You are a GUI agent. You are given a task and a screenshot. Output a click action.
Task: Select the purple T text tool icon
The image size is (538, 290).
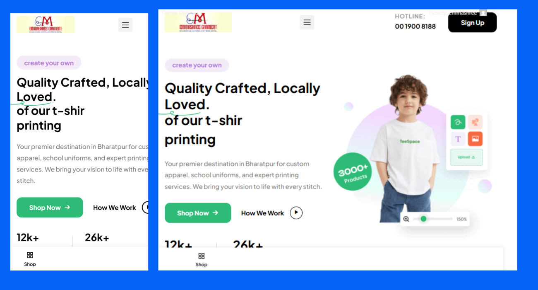click(458, 139)
